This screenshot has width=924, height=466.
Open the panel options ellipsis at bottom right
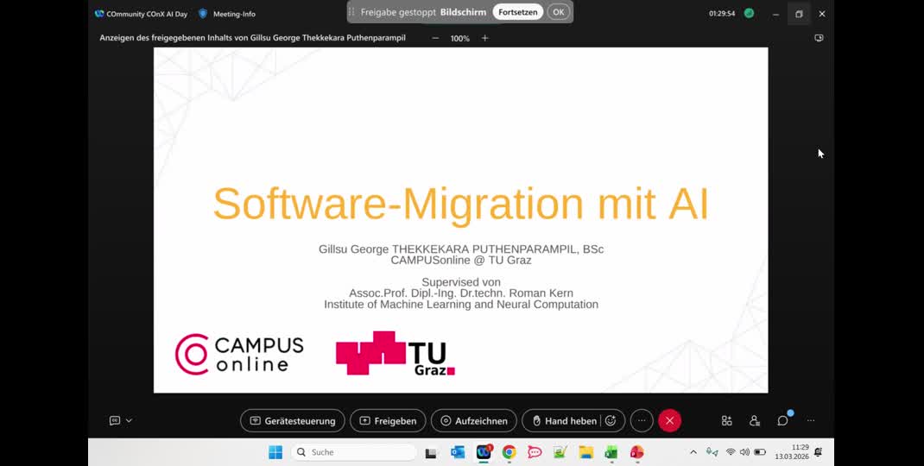[x=811, y=420]
